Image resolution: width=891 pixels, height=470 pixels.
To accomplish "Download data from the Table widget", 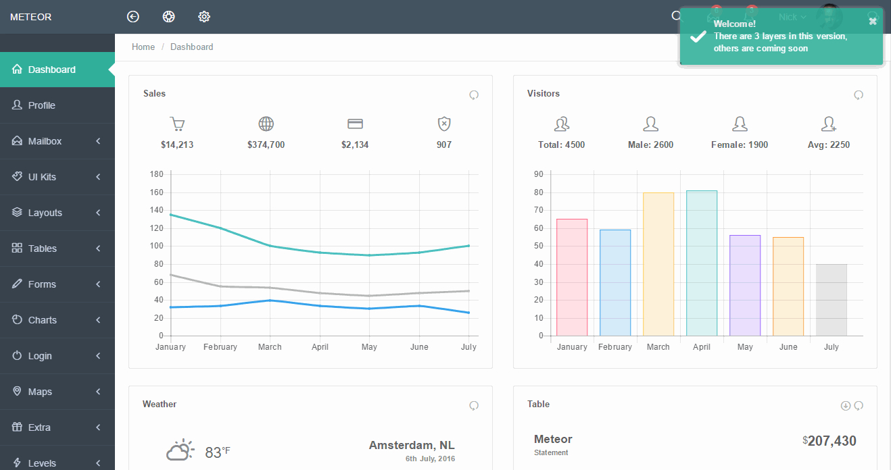I will pyautogui.click(x=845, y=405).
